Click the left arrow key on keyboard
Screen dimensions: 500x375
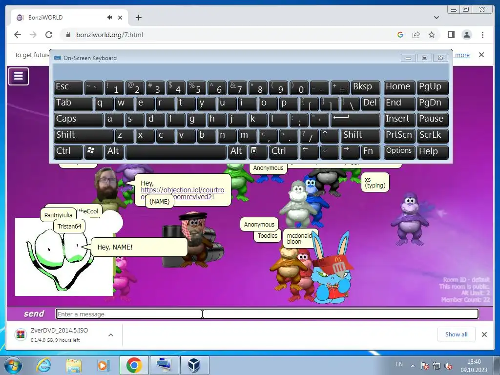pos(309,152)
